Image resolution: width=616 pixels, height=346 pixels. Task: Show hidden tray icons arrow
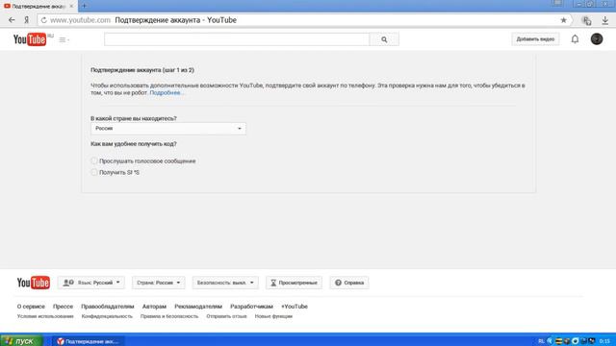click(550, 341)
